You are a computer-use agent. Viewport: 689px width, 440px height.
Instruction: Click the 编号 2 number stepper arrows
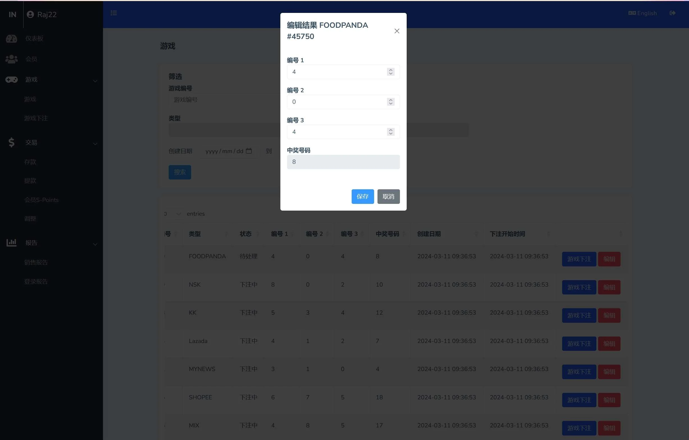tap(391, 102)
